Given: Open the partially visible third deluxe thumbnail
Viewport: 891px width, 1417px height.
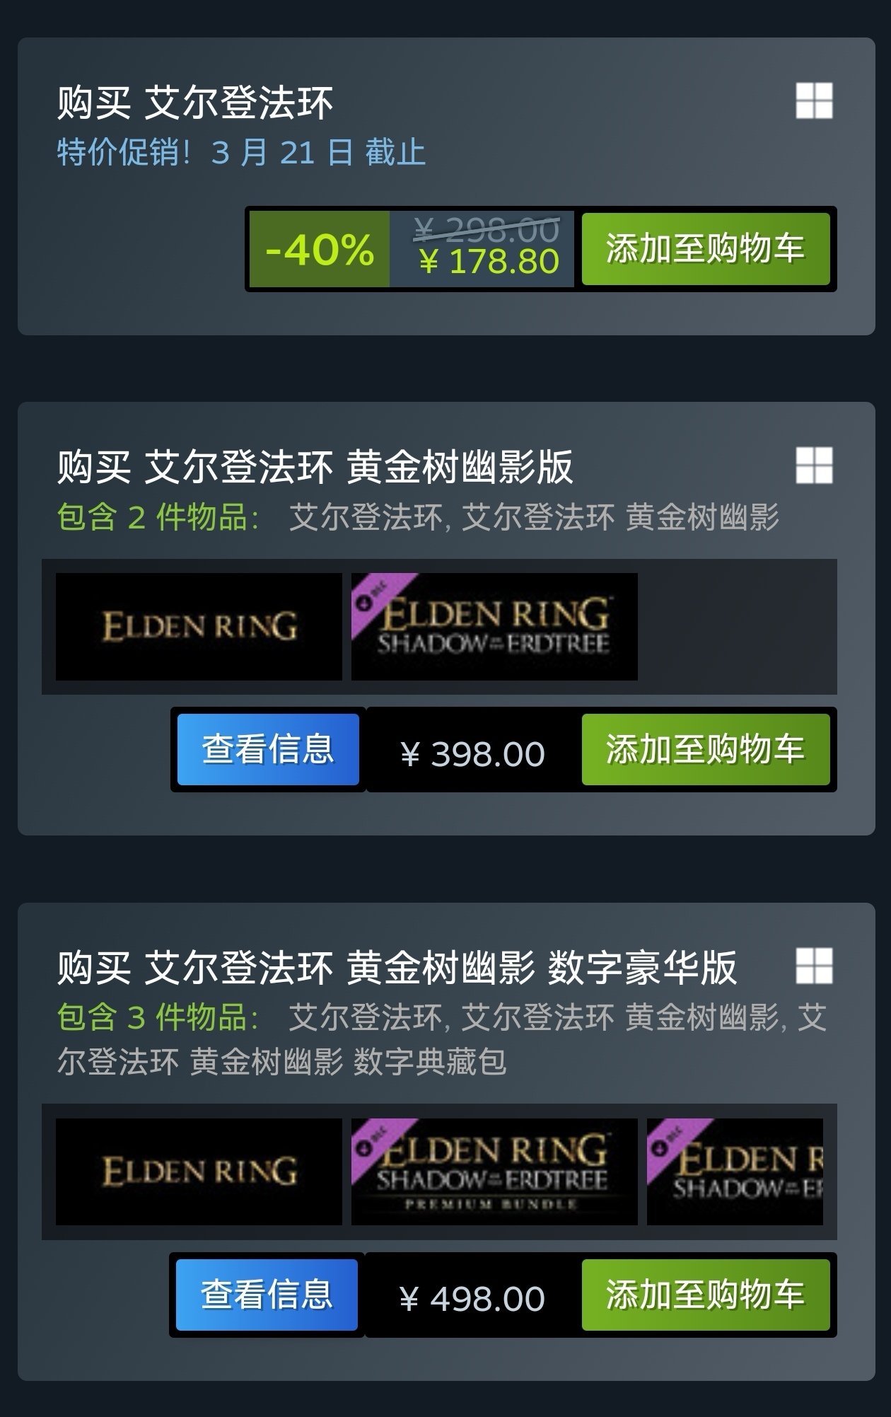Looking at the screenshot, I should pos(735,1172).
